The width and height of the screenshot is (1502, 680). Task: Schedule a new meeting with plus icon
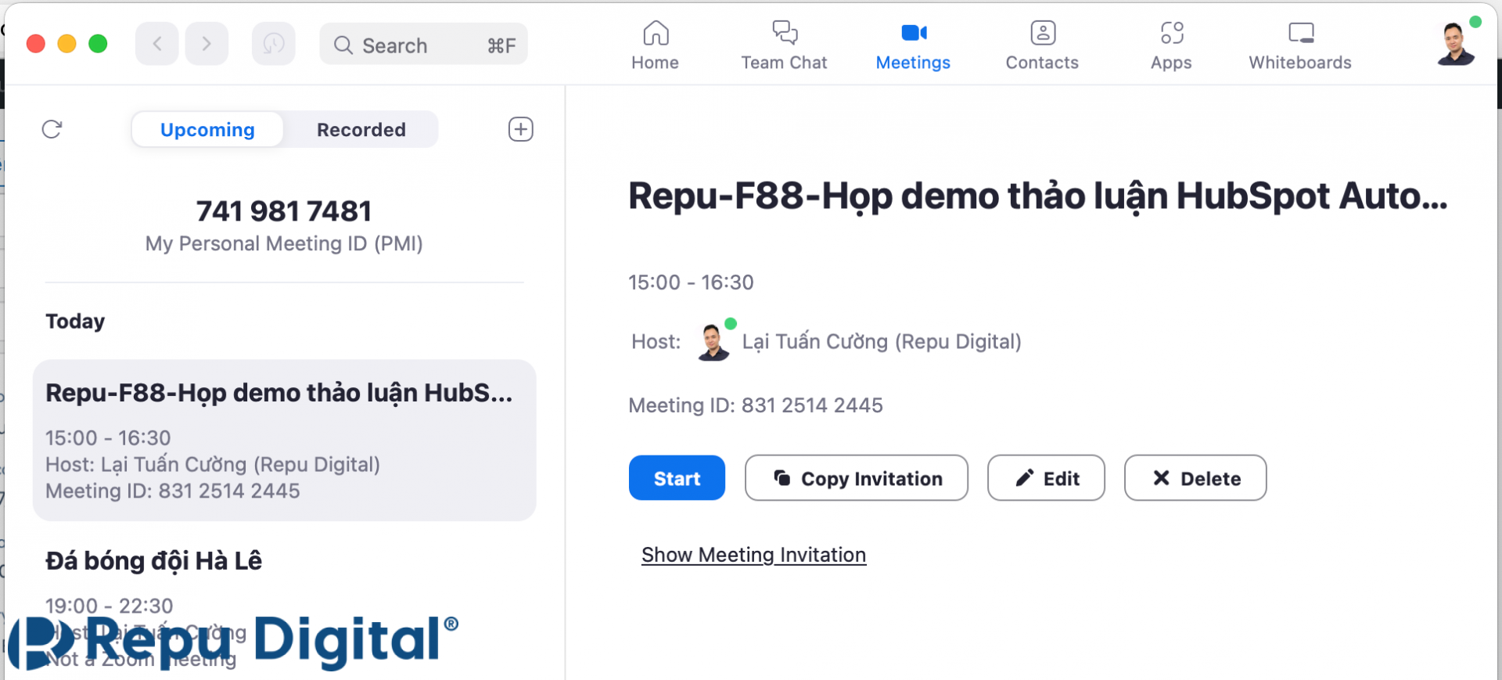coord(521,129)
